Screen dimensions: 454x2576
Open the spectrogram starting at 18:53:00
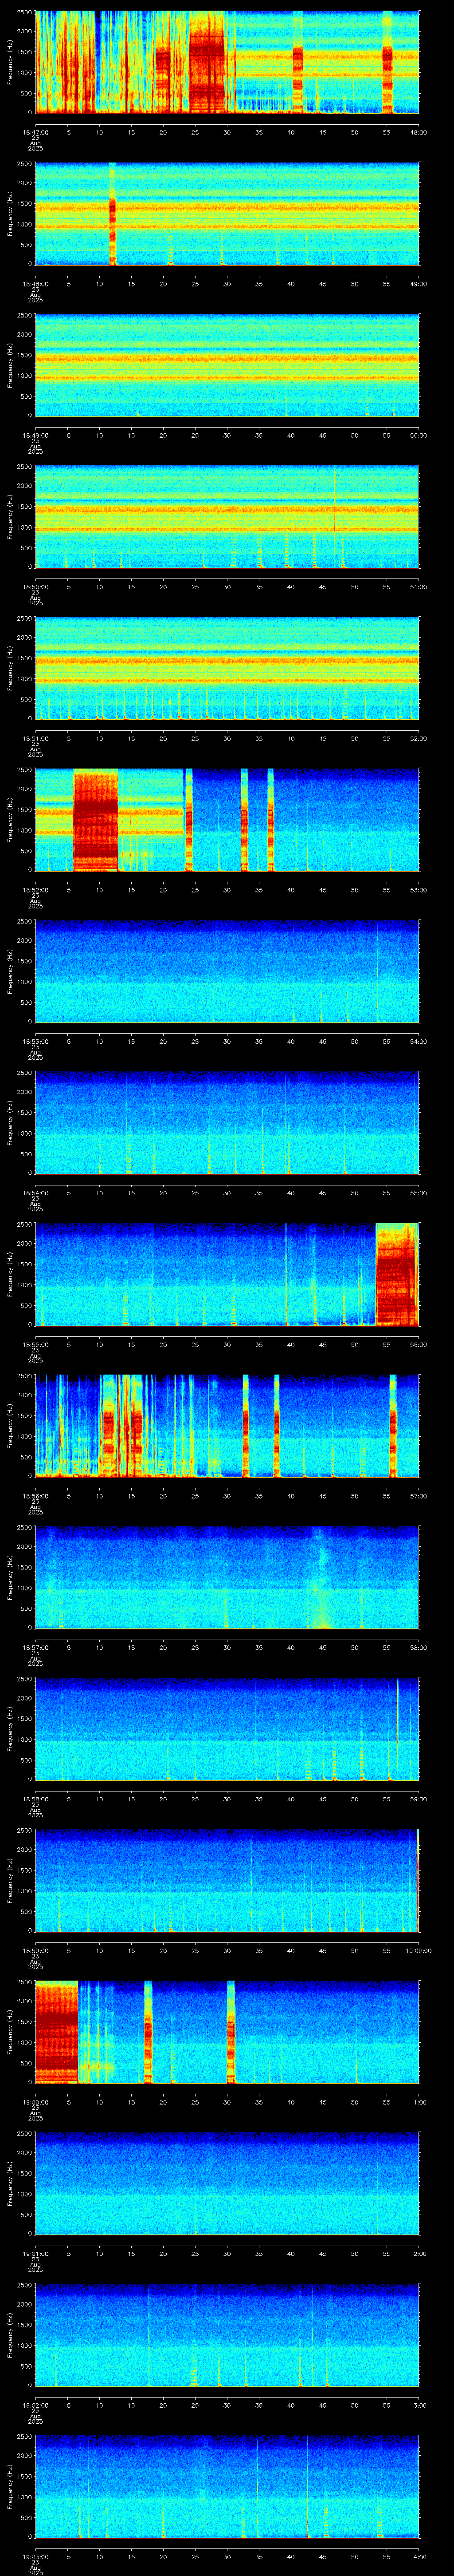click(227, 971)
